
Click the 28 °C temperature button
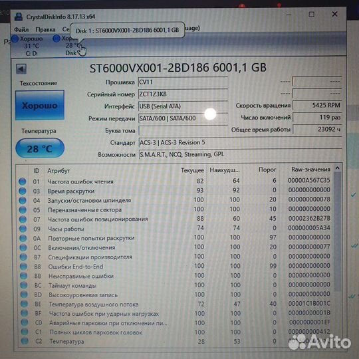(x=40, y=149)
